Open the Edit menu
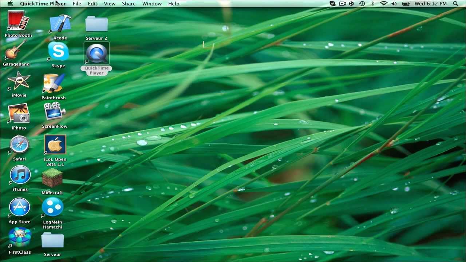Viewport: 466px width, 262px height. pos(92,4)
